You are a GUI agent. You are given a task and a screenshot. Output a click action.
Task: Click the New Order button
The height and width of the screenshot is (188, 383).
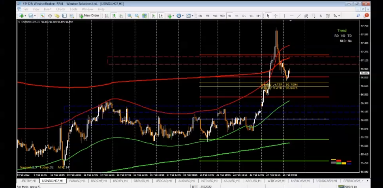(89, 16)
